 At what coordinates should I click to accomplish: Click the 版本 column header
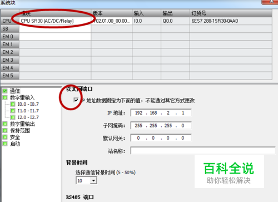111,13
